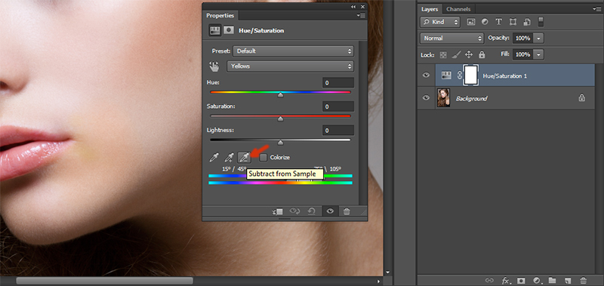The width and height of the screenshot is (604, 286).
Task: Open the fx layer style menu
Action: pyautogui.click(x=506, y=280)
